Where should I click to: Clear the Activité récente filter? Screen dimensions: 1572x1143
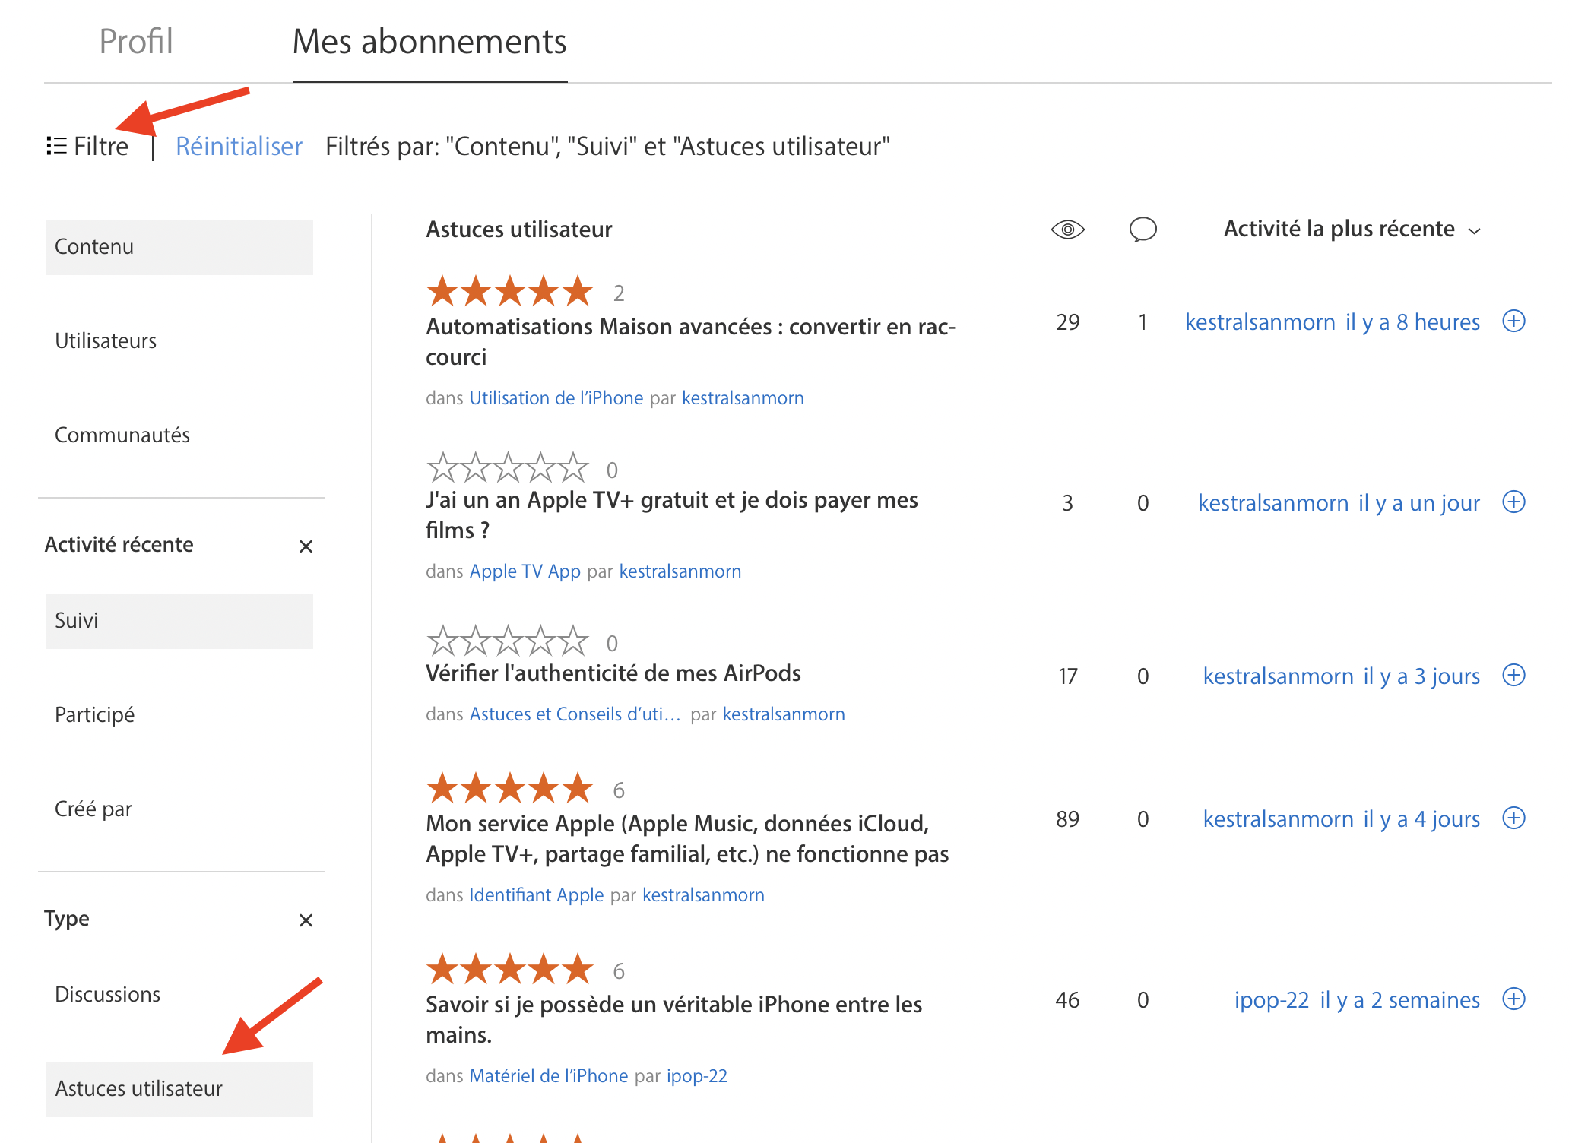pyautogui.click(x=306, y=546)
